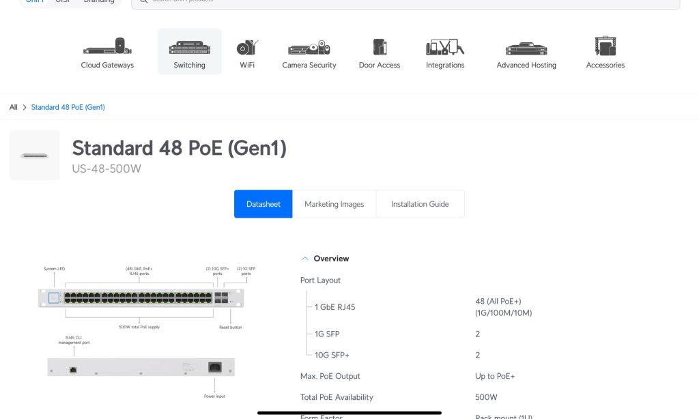Click the 500W total PoE supply label
The image size is (699, 419).
[139, 327]
